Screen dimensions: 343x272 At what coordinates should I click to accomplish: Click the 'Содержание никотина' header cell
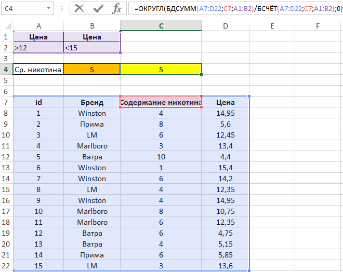click(x=161, y=102)
